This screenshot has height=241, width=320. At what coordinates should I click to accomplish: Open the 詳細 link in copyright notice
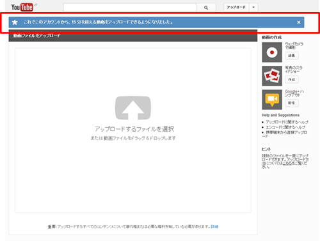(214, 226)
